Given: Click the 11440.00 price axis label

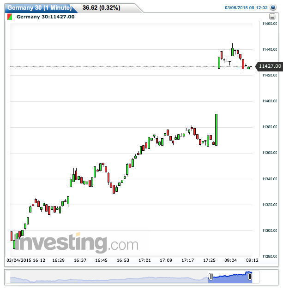Looking at the screenshot, I should (x=270, y=49).
